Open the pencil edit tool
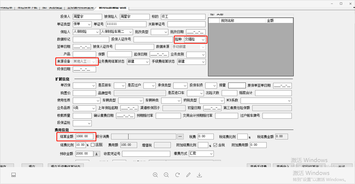Viewport: 355px width, 184px height. click(x=188, y=175)
